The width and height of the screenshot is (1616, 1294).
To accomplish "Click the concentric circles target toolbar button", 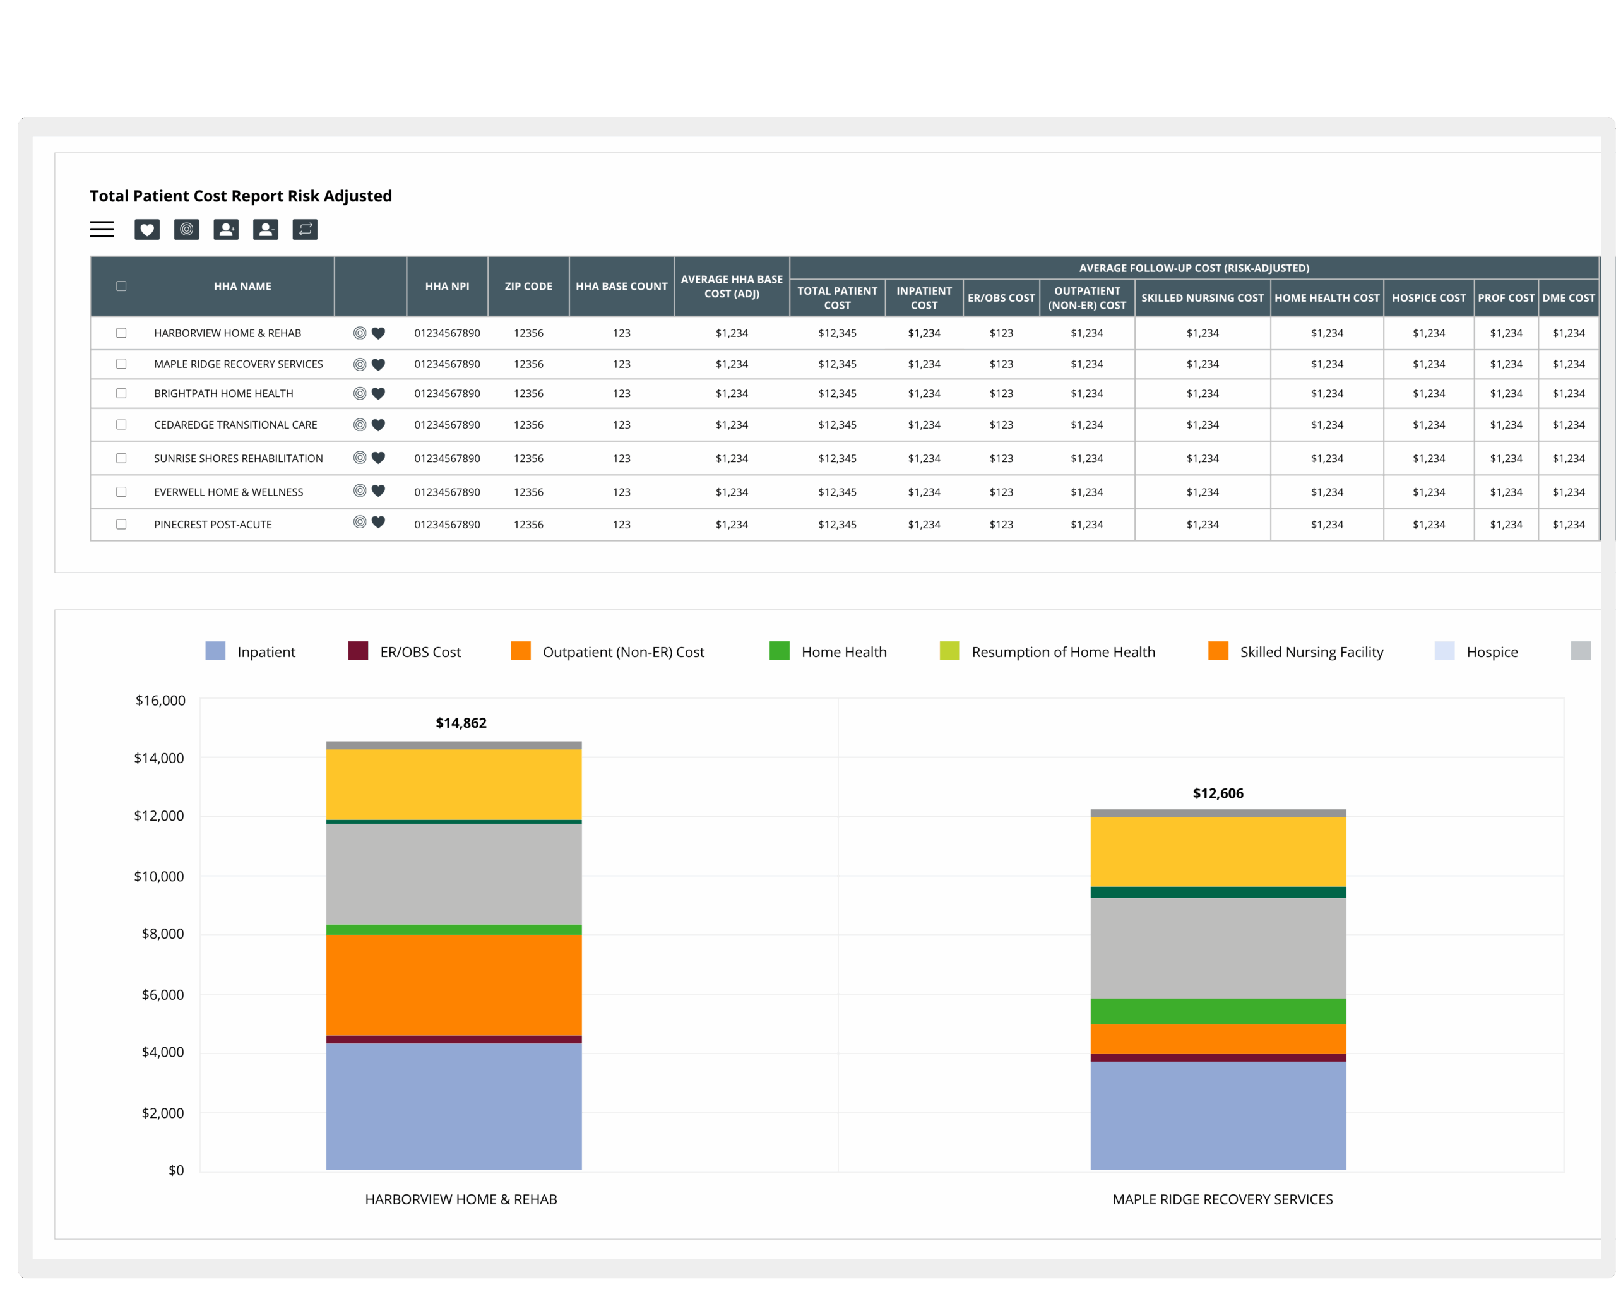I will 187,229.
